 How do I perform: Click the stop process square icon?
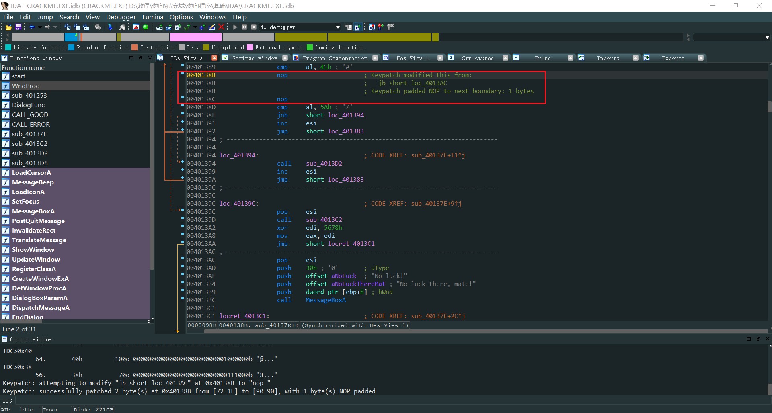coord(254,27)
